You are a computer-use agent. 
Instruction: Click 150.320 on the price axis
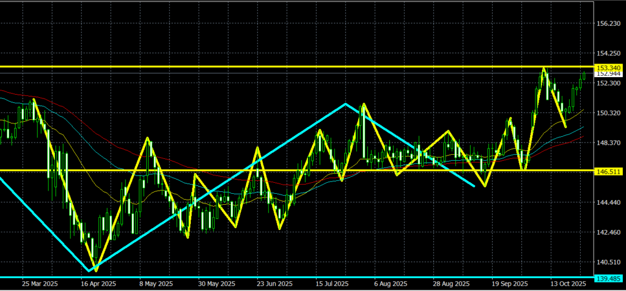point(608,113)
